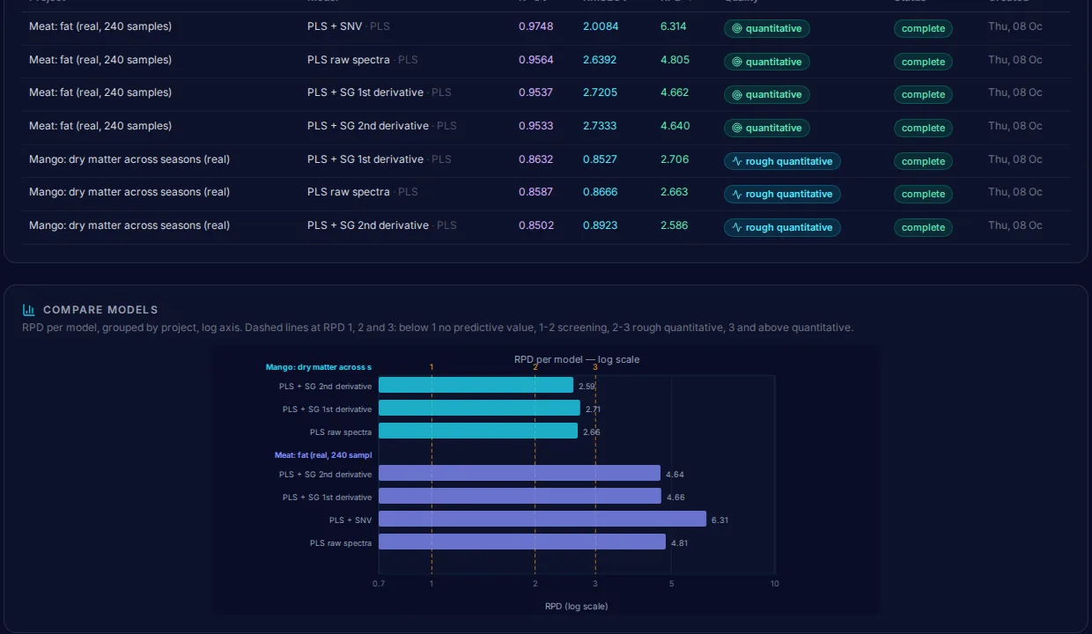1092x634 pixels.
Task: Click the longest chart bar labeled 6.31
Action: point(542,520)
